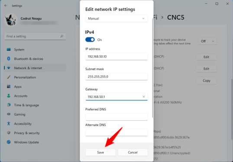Click the first Edit button beside (DHCP)
Viewport: 233px width, 162px height.
click(206, 57)
